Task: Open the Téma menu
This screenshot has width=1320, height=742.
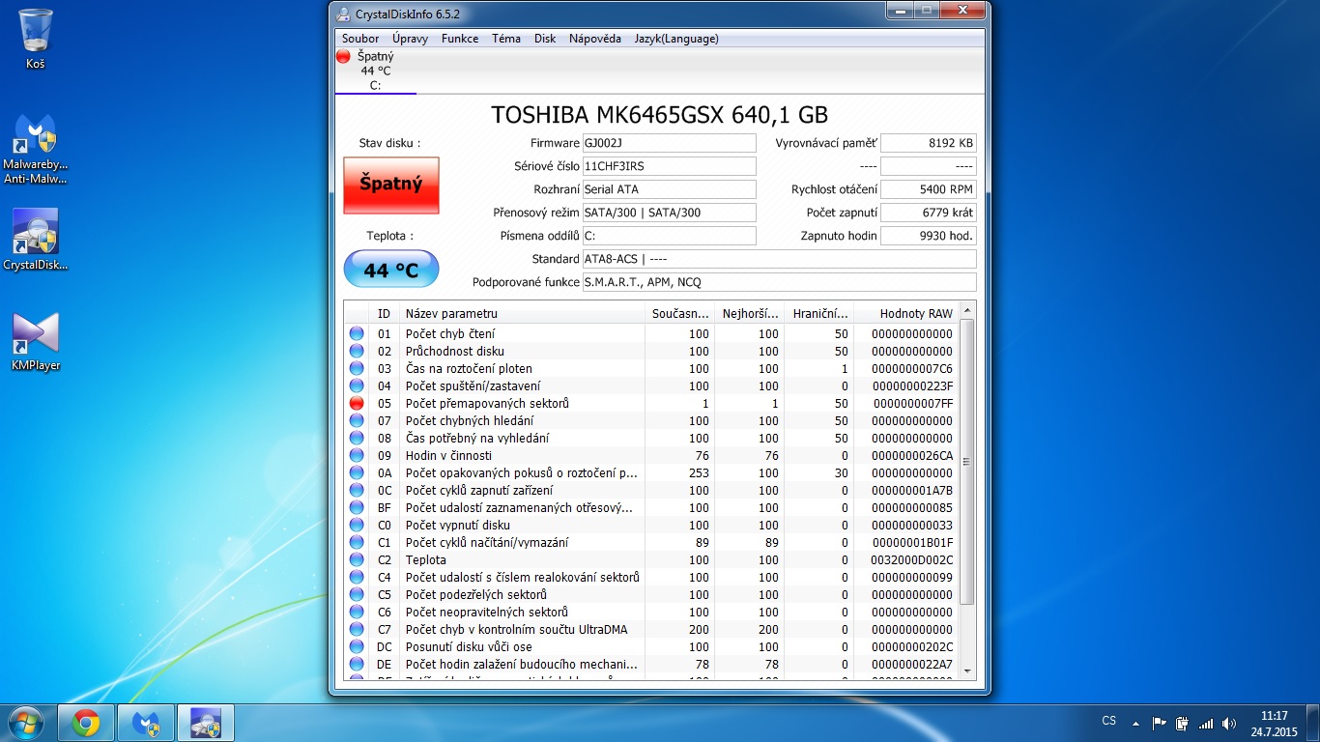Action: pyautogui.click(x=506, y=39)
